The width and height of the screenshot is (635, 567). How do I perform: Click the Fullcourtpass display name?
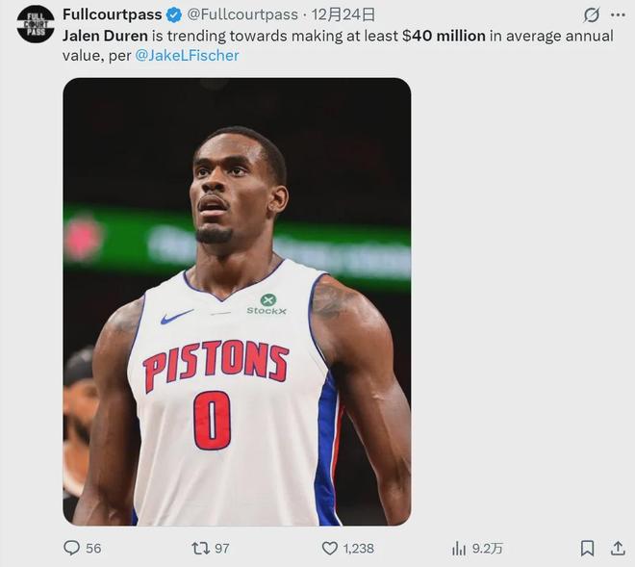tap(113, 14)
